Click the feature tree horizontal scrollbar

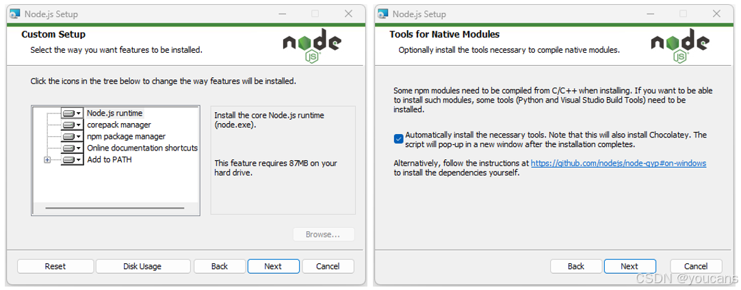point(115,208)
